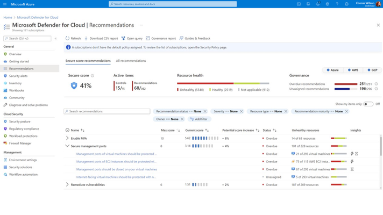Click the info icon in the blue banner
This screenshot has width=383, height=215.
pos(68,47)
